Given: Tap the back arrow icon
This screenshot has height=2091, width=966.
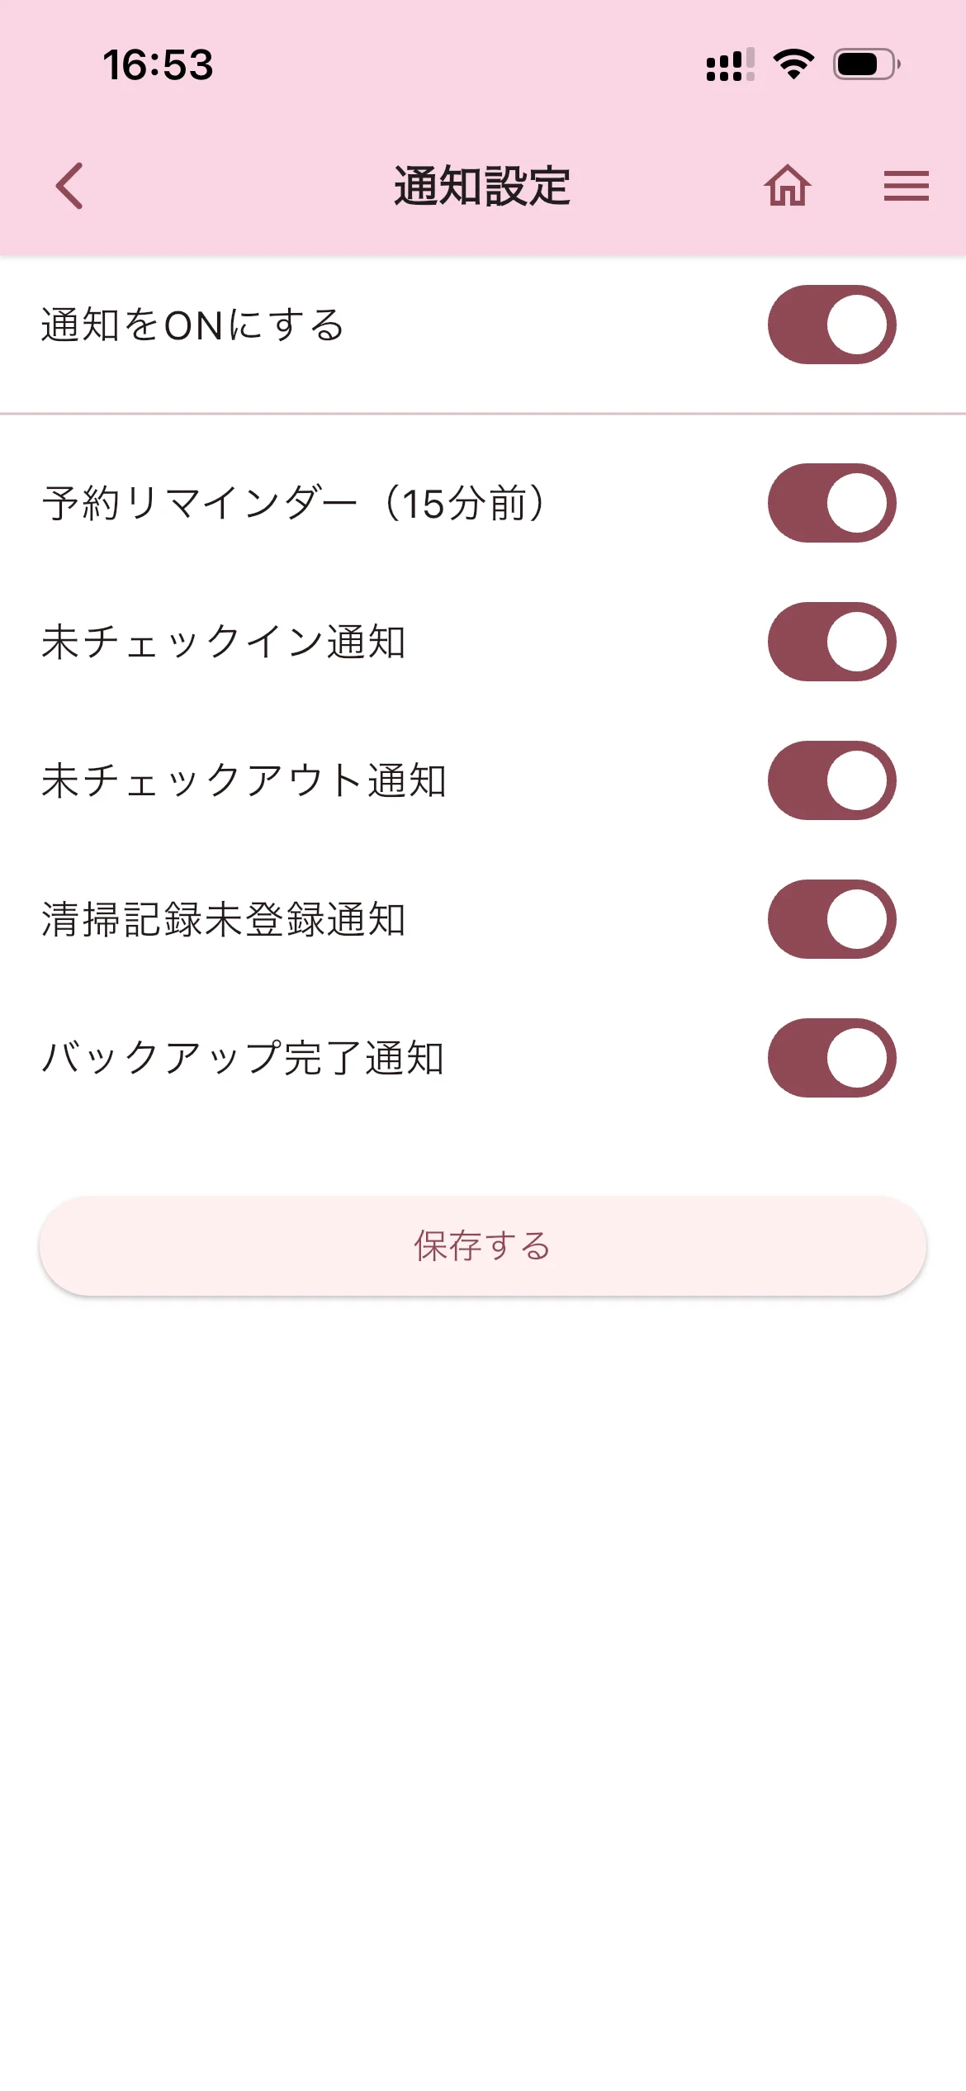Looking at the screenshot, I should click(69, 186).
